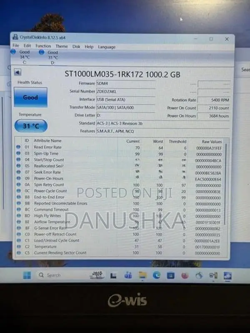Click the Power On Hours value
The height and width of the screenshot is (333, 250).
click(x=214, y=116)
